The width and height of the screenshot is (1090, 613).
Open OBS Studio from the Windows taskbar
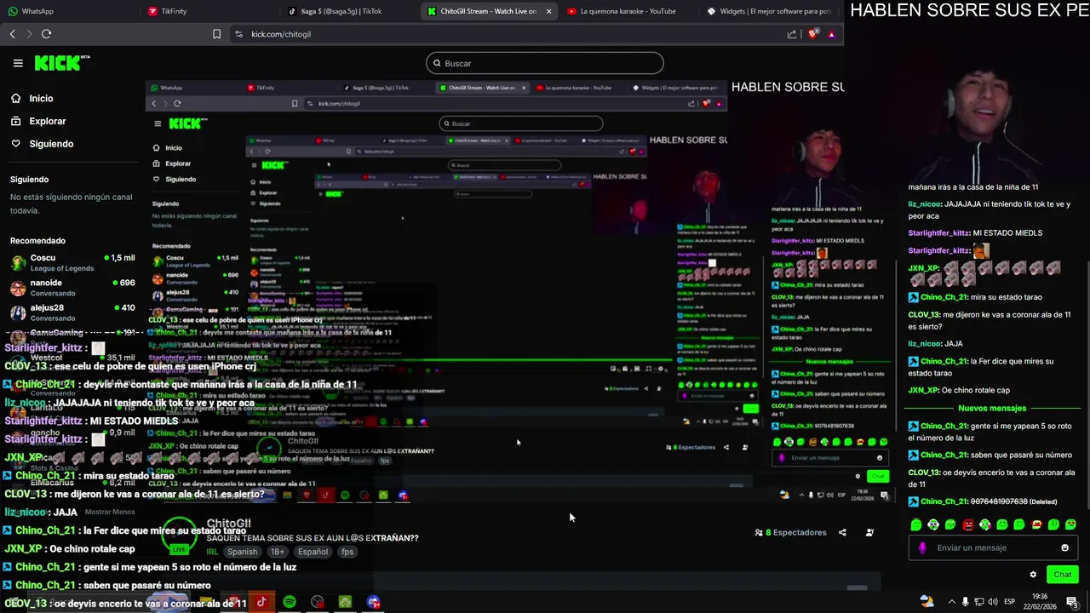tap(318, 602)
